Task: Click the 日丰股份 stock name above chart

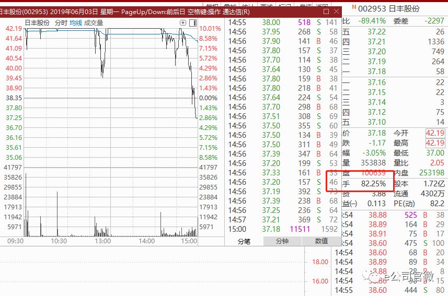Action: point(37,23)
